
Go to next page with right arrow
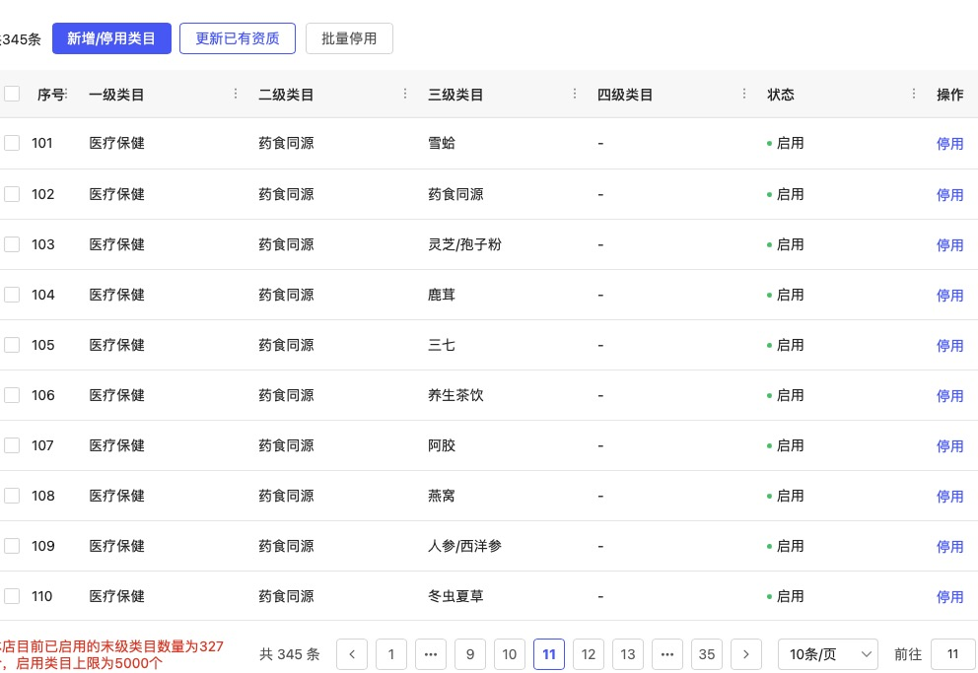[746, 654]
